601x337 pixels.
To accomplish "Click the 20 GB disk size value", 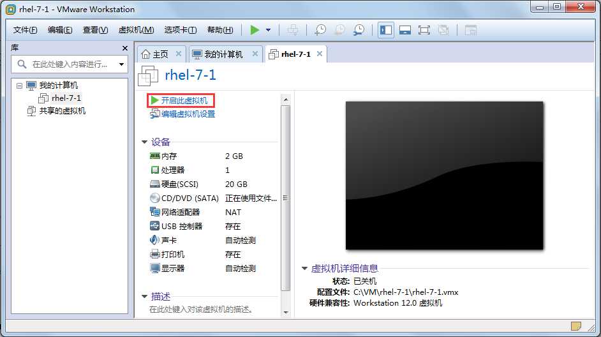I will (236, 184).
